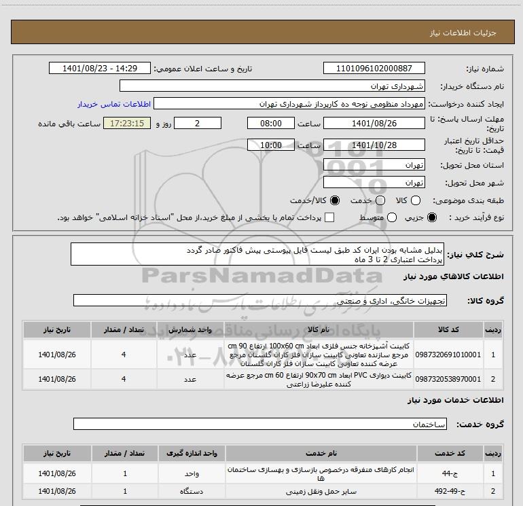Choose the جزیی purchase type radio
The image size is (523, 506).
(x=432, y=217)
